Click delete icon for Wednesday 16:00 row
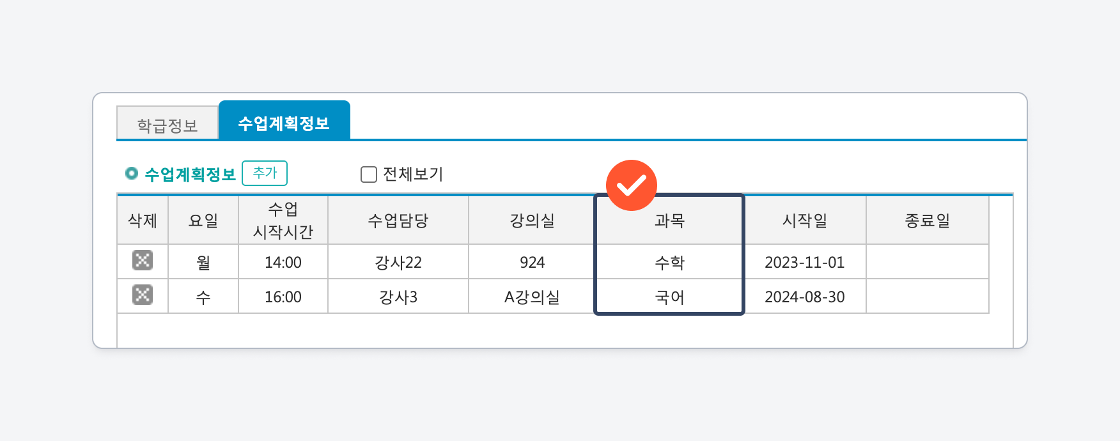Image resolution: width=1120 pixels, height=441 pixels. 143,295
